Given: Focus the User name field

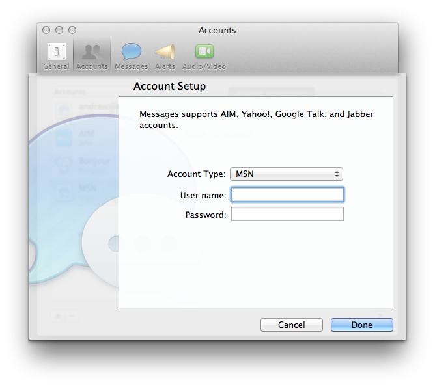Looking at the screenshot, I should click(x=287, y=194).
